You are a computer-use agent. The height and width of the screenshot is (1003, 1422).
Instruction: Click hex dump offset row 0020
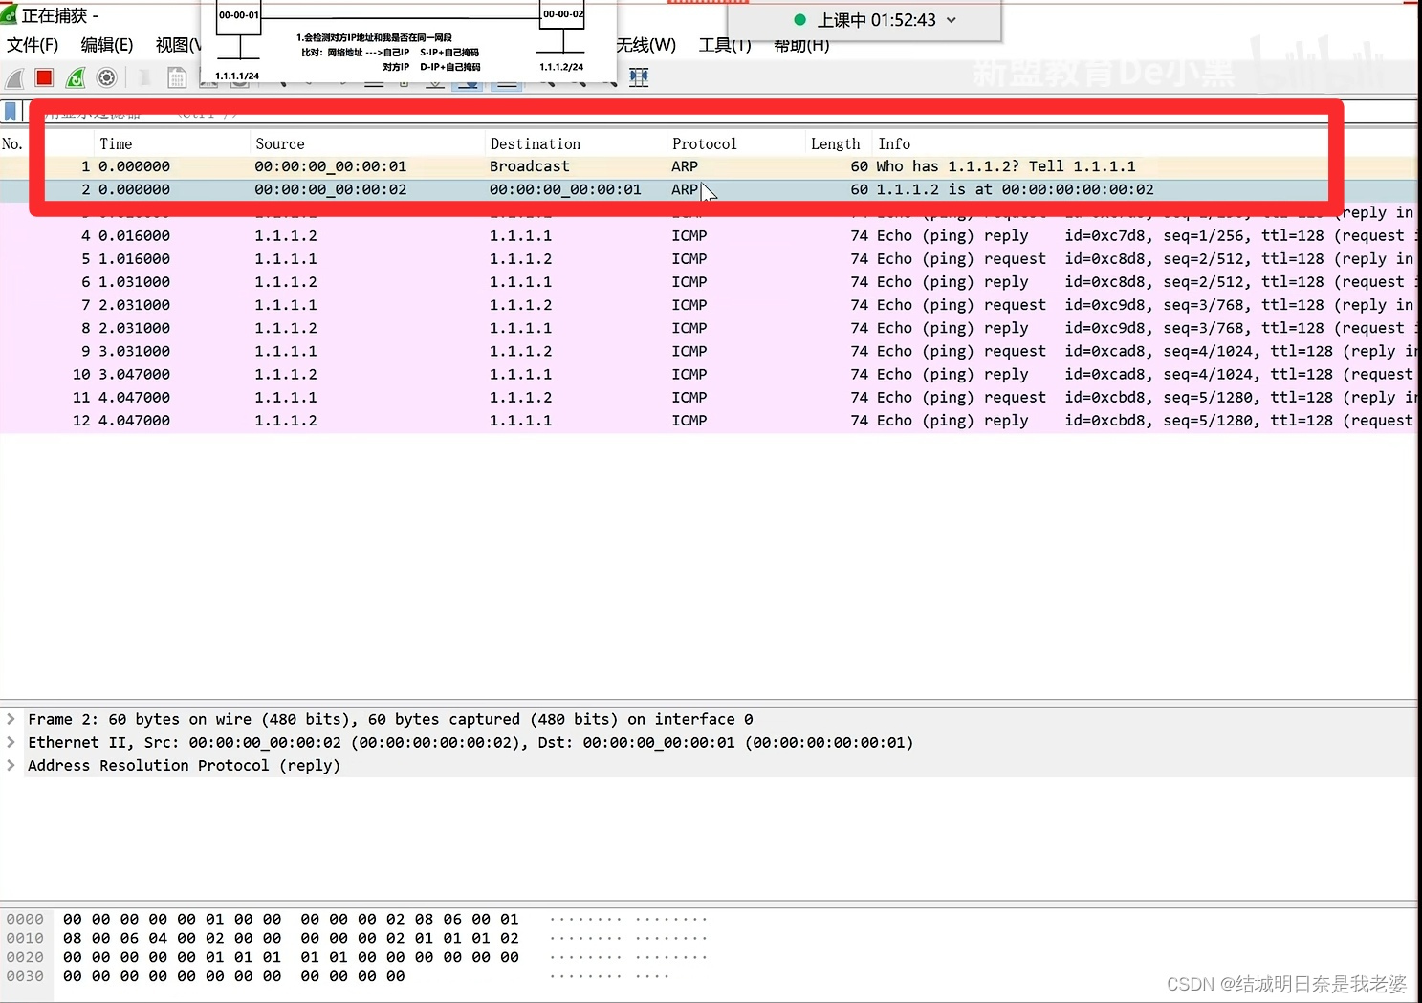(25, 957)
